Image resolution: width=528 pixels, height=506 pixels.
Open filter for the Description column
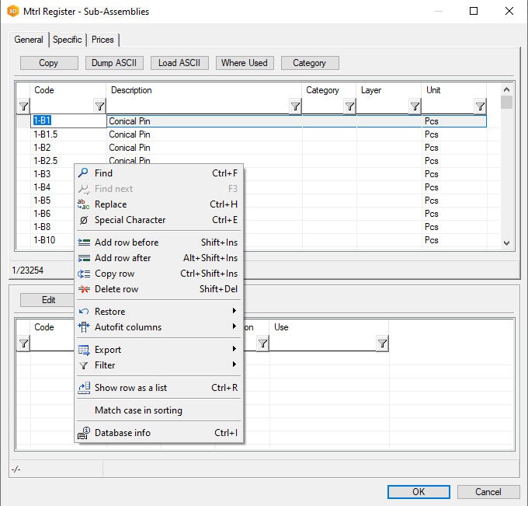click(295, 106)
